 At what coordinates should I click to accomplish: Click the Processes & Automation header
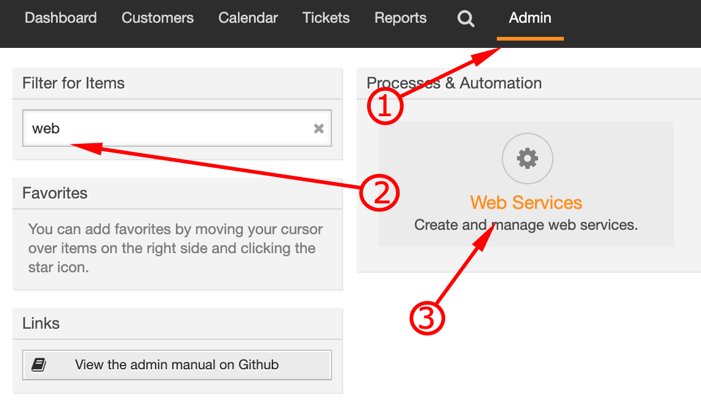coord(454,83)
